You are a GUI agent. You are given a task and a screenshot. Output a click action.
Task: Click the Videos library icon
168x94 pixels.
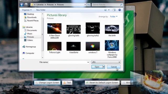pos(25,40)
